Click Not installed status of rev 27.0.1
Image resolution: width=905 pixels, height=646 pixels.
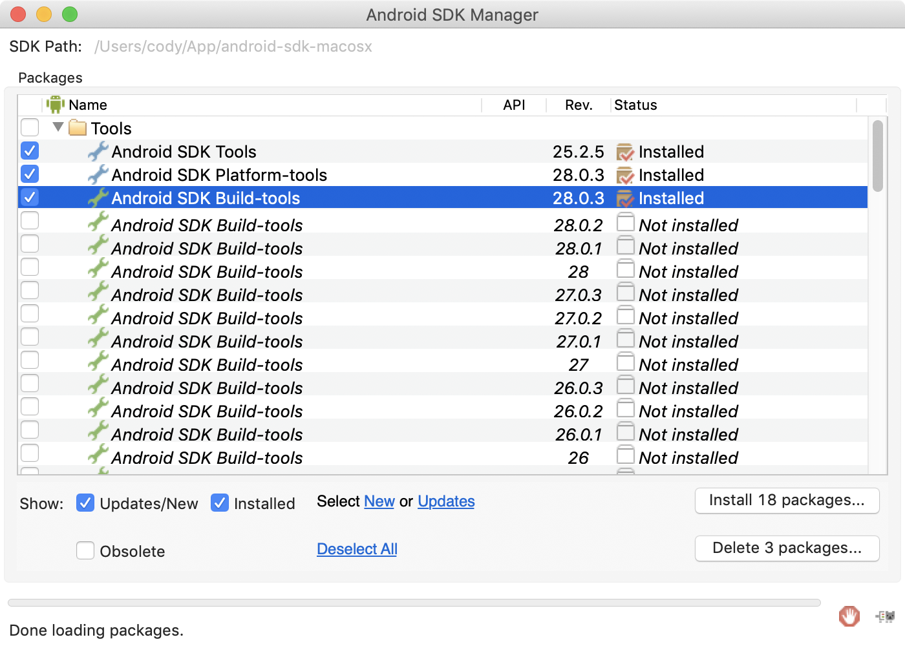point(688,342)
